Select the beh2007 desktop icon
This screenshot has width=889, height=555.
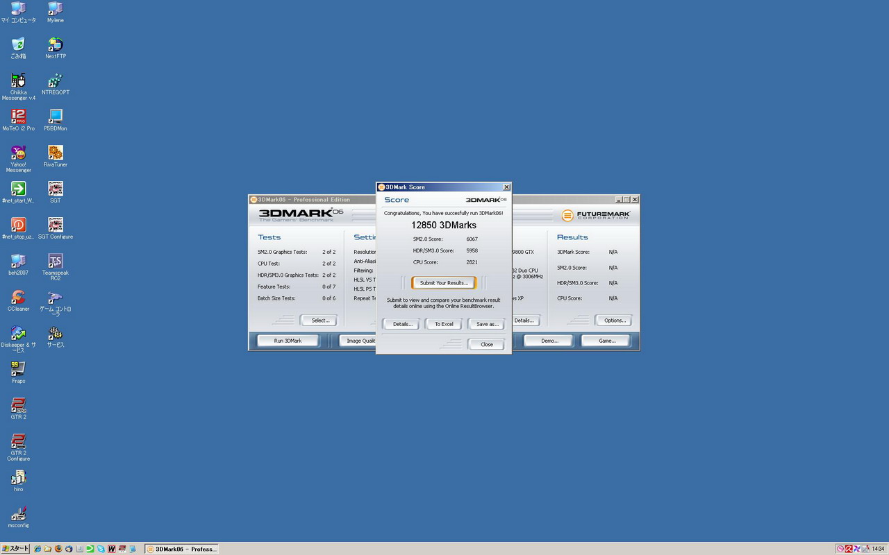coord(18,264)
